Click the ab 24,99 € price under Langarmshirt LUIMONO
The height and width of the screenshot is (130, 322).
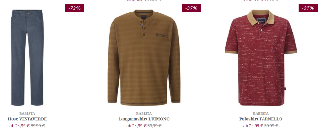coord(136,126)
